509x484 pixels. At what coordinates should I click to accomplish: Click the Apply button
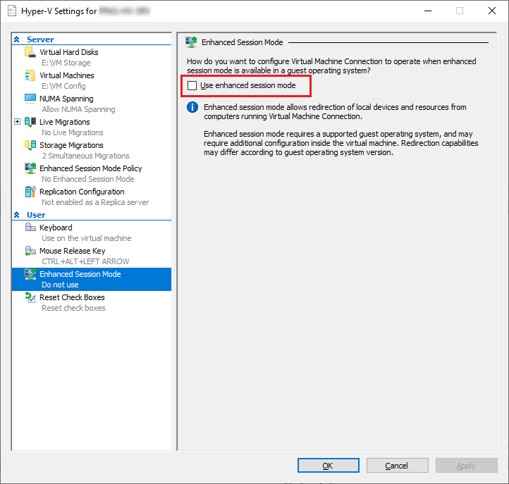point(467,466)
